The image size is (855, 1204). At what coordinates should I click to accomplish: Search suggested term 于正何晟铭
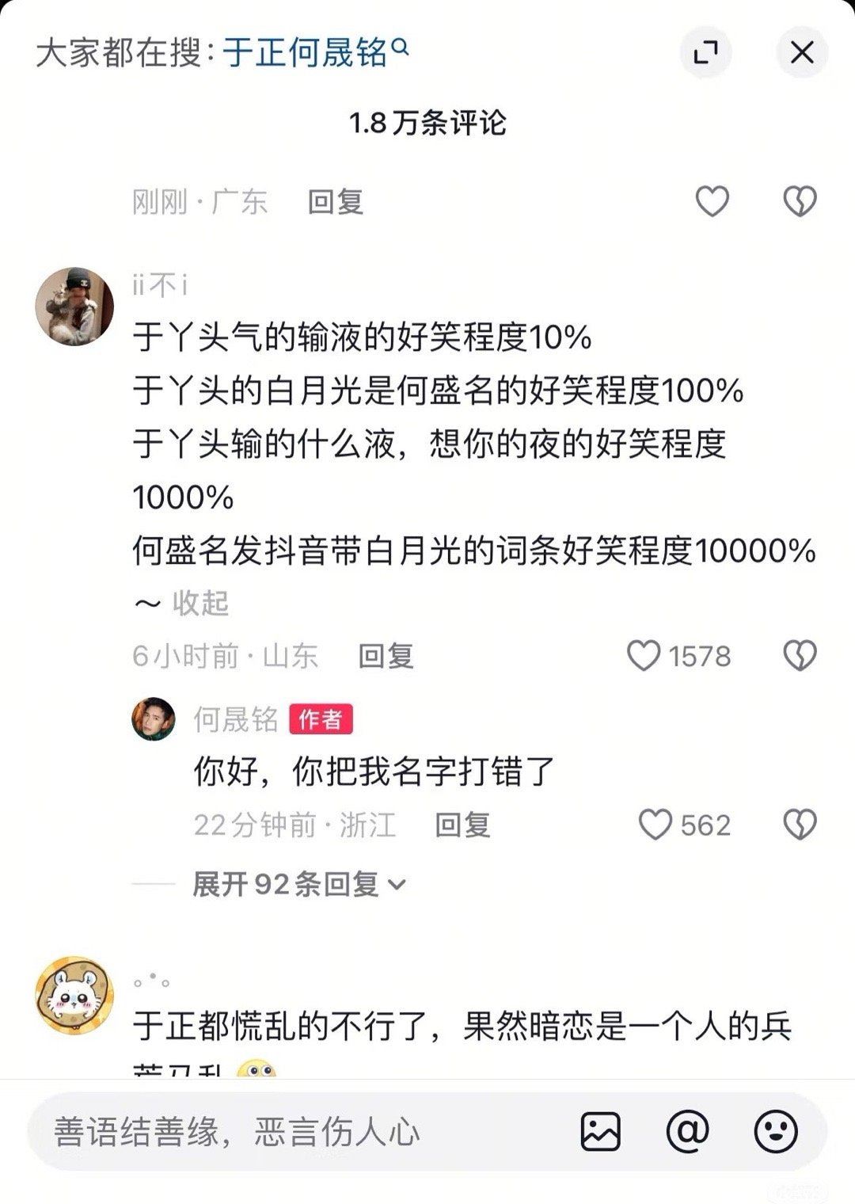click(316, 53)
